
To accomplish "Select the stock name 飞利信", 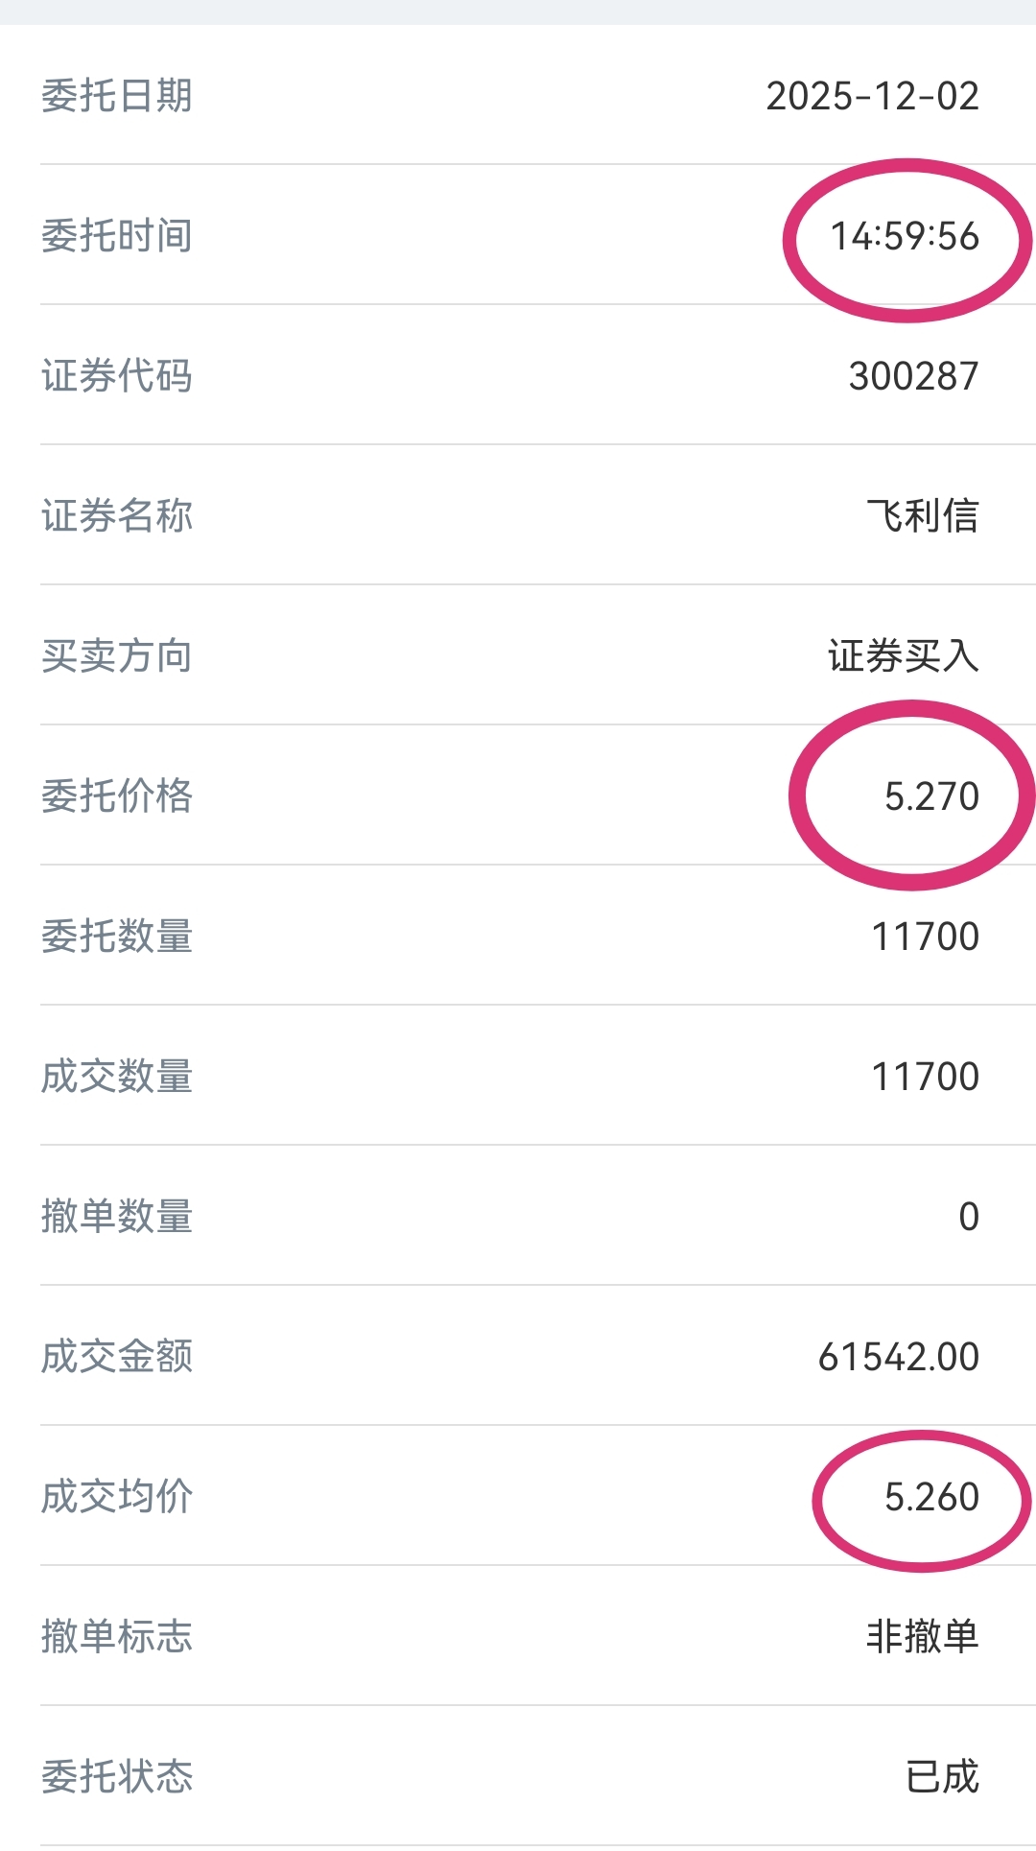I will pyautogui.click(x=922, y=516).
